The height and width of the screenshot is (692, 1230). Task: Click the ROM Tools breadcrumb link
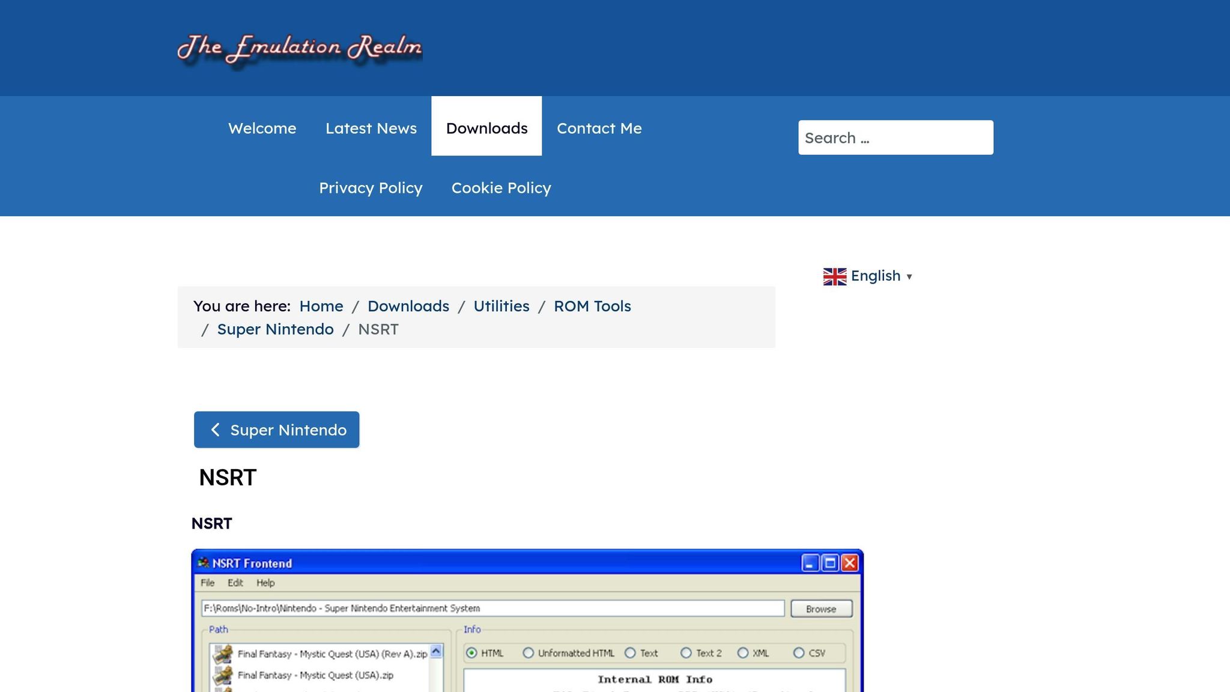pos(592,306)
